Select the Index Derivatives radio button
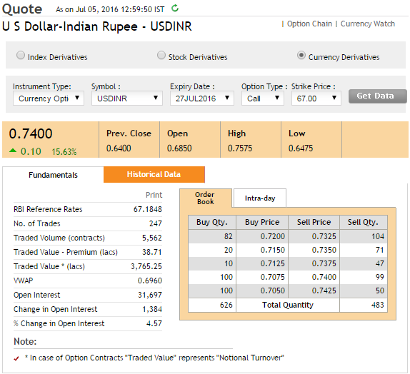This screenshot has width=410, height=374. [21, 55]
